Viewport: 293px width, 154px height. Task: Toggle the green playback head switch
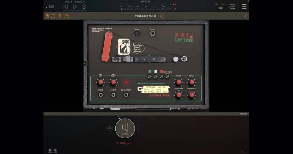tap(150, 76)
